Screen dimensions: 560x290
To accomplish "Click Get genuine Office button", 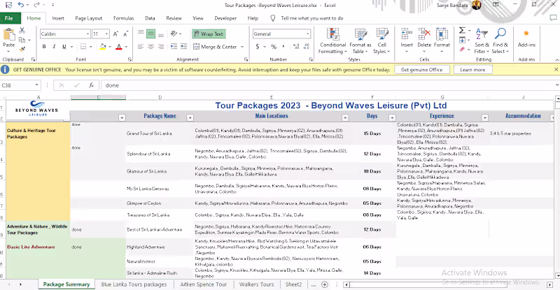I will click(422, 70).
